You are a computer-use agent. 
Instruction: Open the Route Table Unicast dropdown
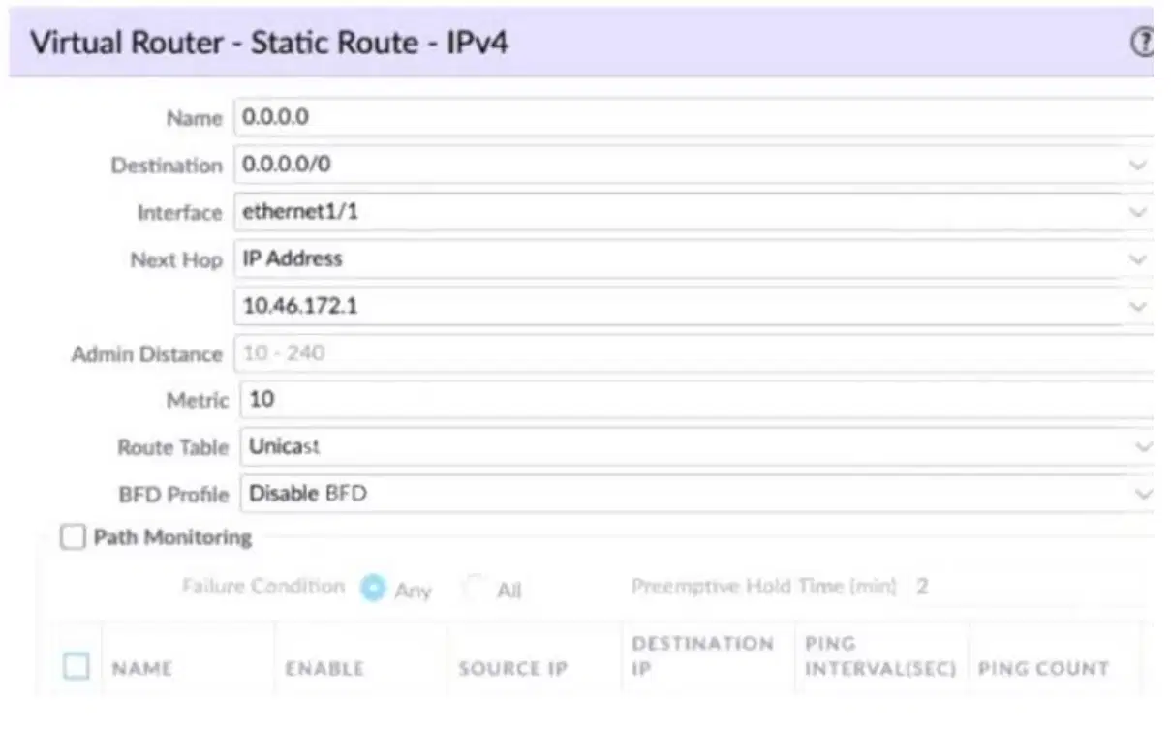pyautogui.click(x=693, y=446)
